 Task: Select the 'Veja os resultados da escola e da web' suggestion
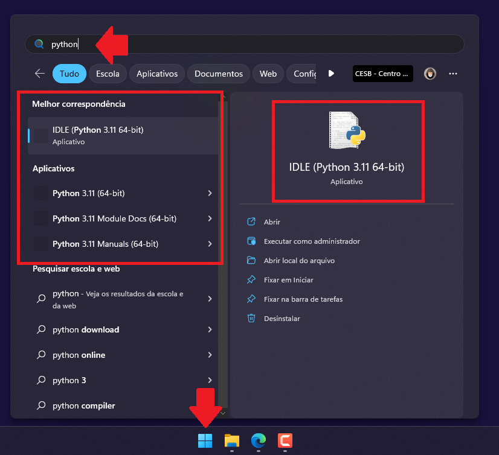pyautogui.click(x=123, y=299)
